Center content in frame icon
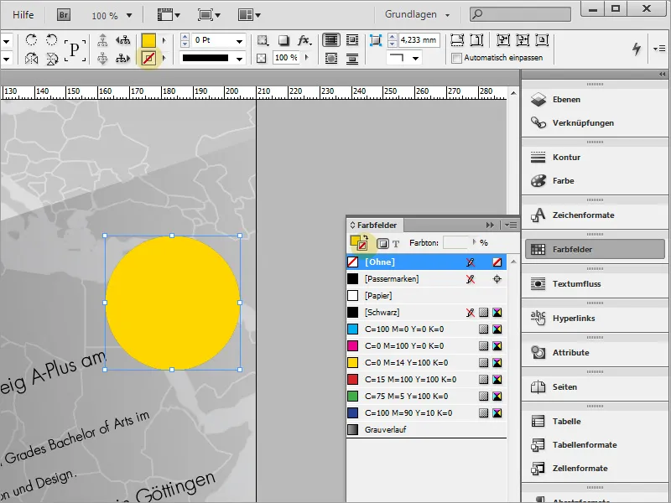Viewport: 671px width, 503px height. [542, 40]
